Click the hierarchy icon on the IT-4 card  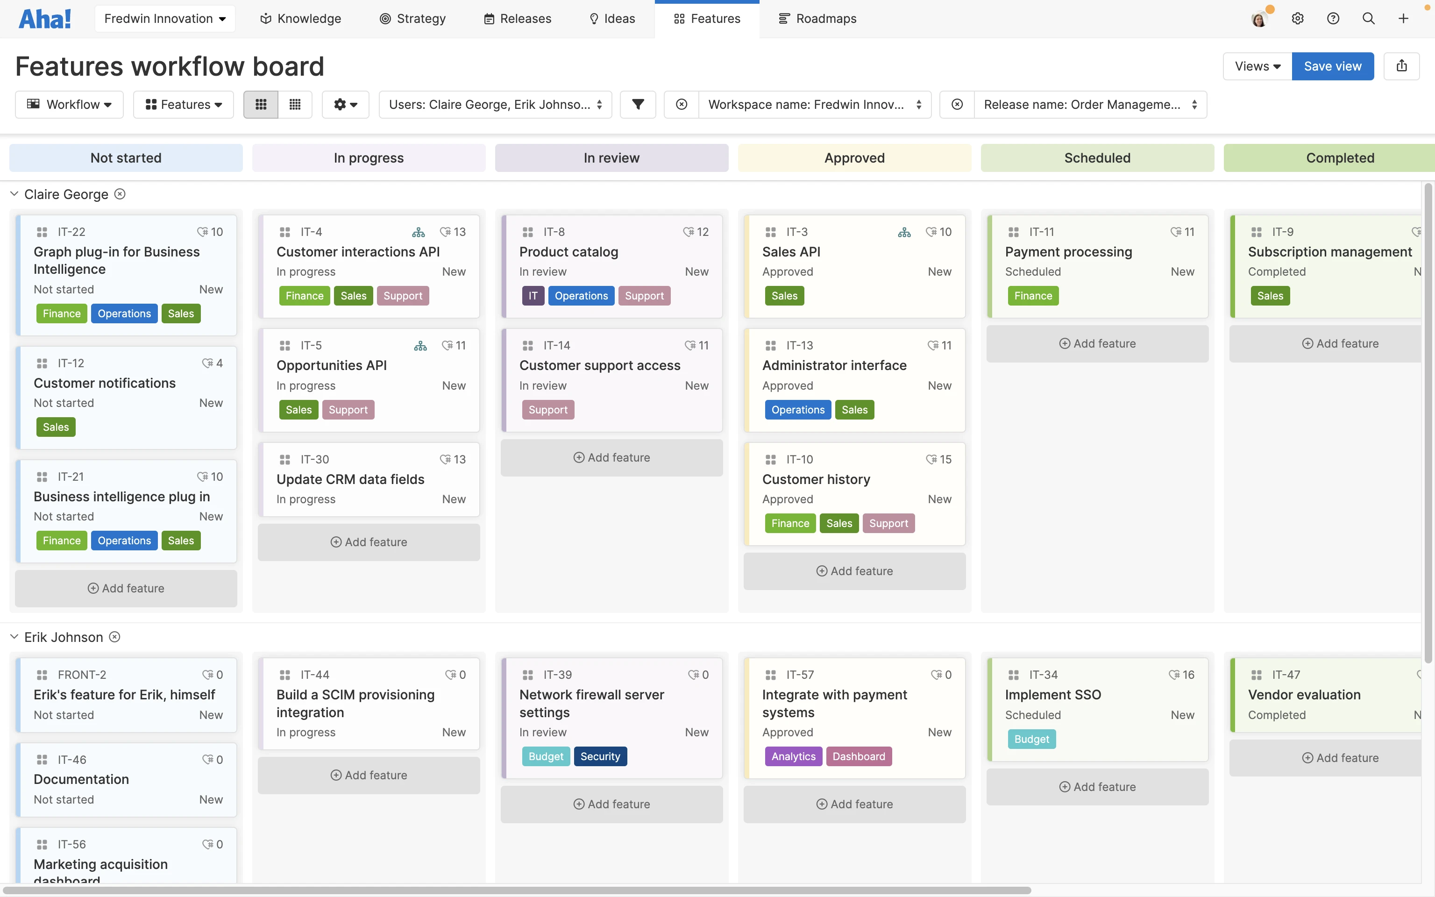click(419, 232)
